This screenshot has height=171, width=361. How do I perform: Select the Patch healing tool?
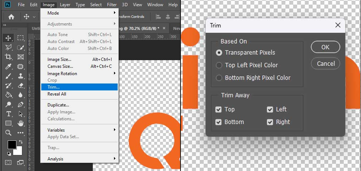point(20,66)
